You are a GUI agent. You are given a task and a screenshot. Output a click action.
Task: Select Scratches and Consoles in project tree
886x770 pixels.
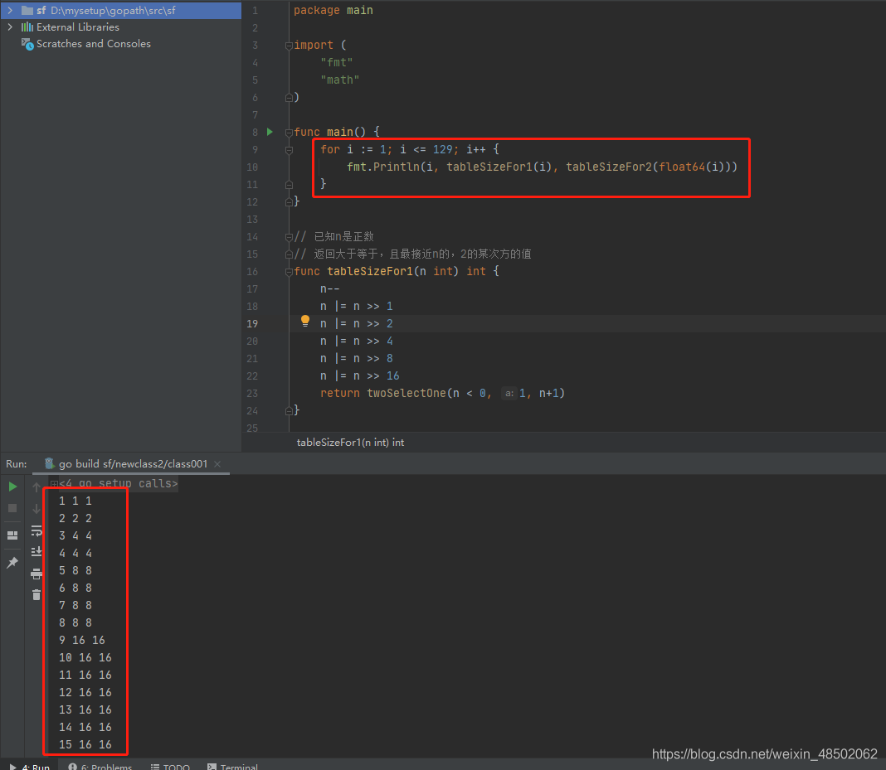pyautogui.click(x=93, y=43)
